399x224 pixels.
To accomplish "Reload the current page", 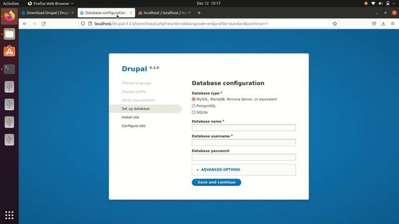I will 44,24.
